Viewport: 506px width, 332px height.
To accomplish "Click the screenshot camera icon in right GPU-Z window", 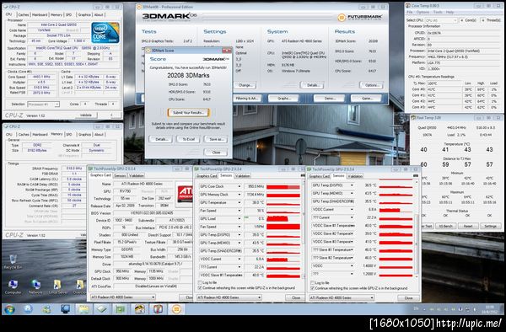I will pyautogui.click(x=416, y=175).
